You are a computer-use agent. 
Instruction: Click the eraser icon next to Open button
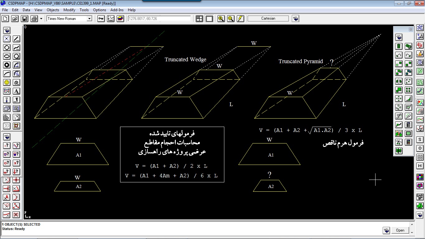[x=386, y=230]
